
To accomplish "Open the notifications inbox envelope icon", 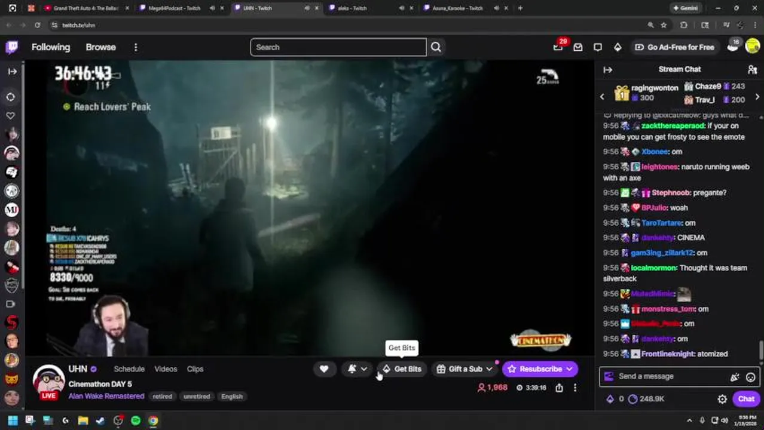I will pyautogui.click(x=577, y=47).
